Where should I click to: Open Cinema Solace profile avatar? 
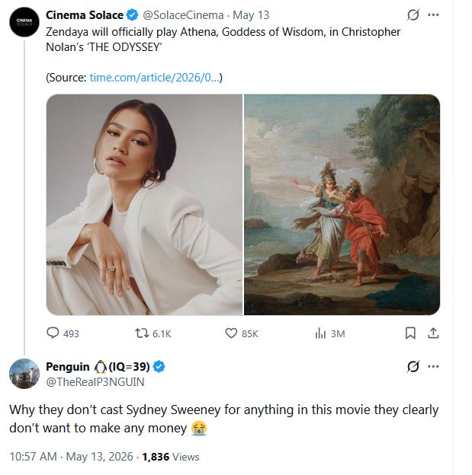pyautogui.click(x=24, y=22)
